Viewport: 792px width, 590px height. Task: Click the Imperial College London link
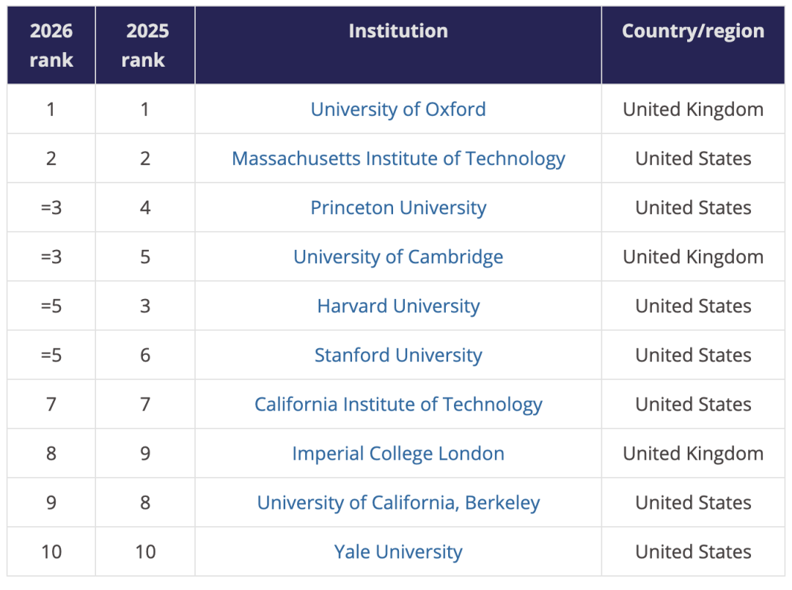click(398, 453)
